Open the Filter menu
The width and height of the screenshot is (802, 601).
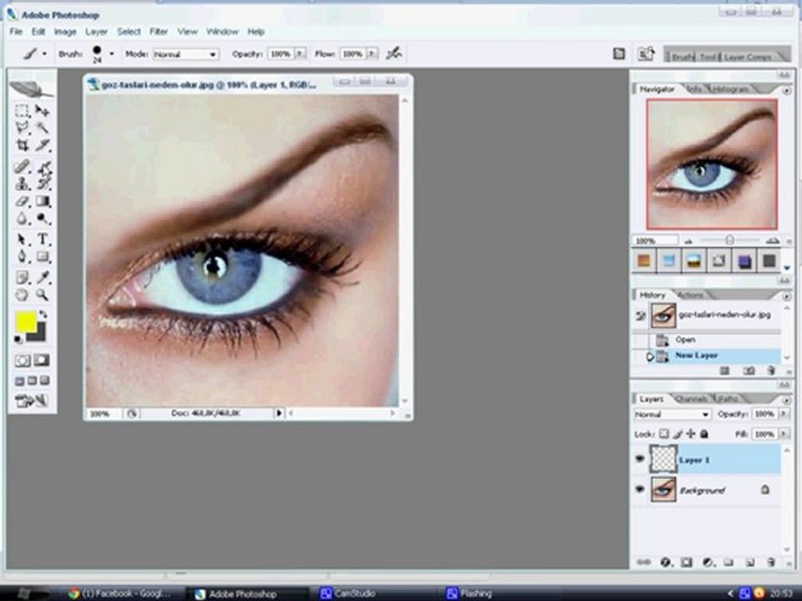159,32
